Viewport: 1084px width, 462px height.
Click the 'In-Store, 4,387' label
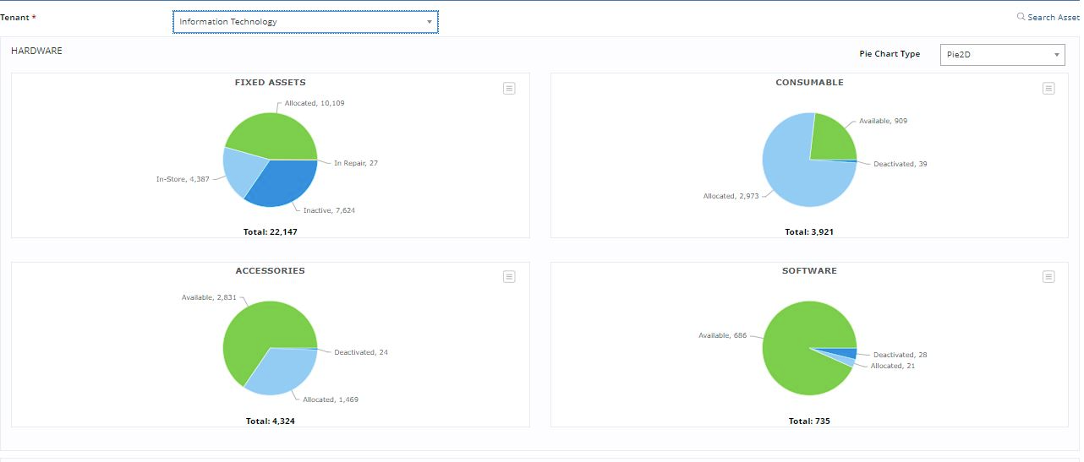[183, 179]
